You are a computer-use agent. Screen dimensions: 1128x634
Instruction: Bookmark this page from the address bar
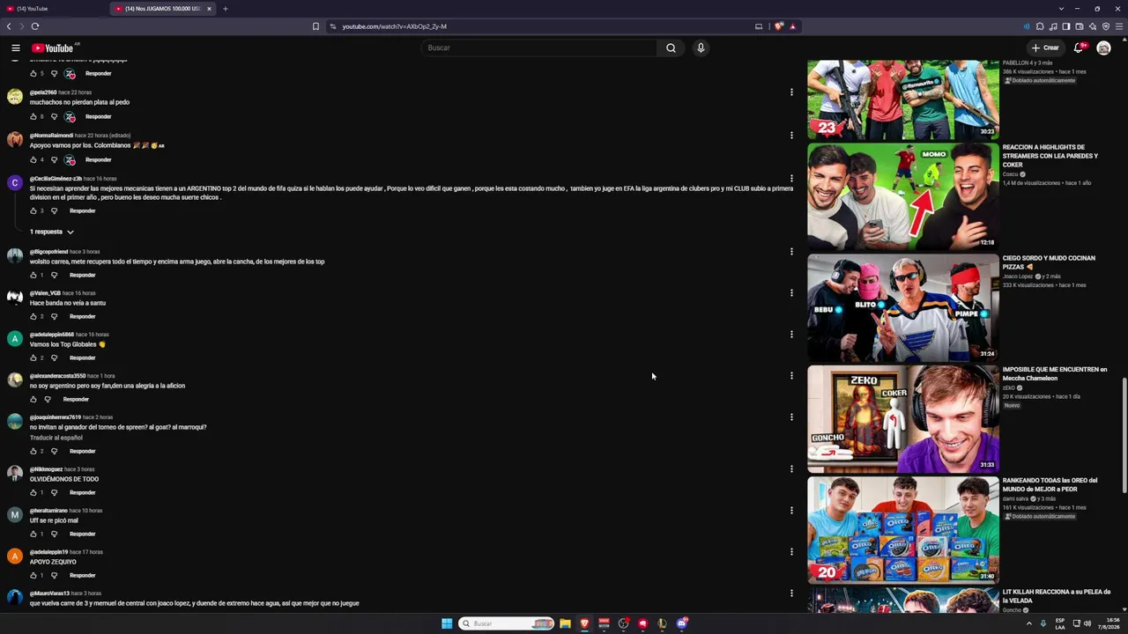click(x=315, y=26)
